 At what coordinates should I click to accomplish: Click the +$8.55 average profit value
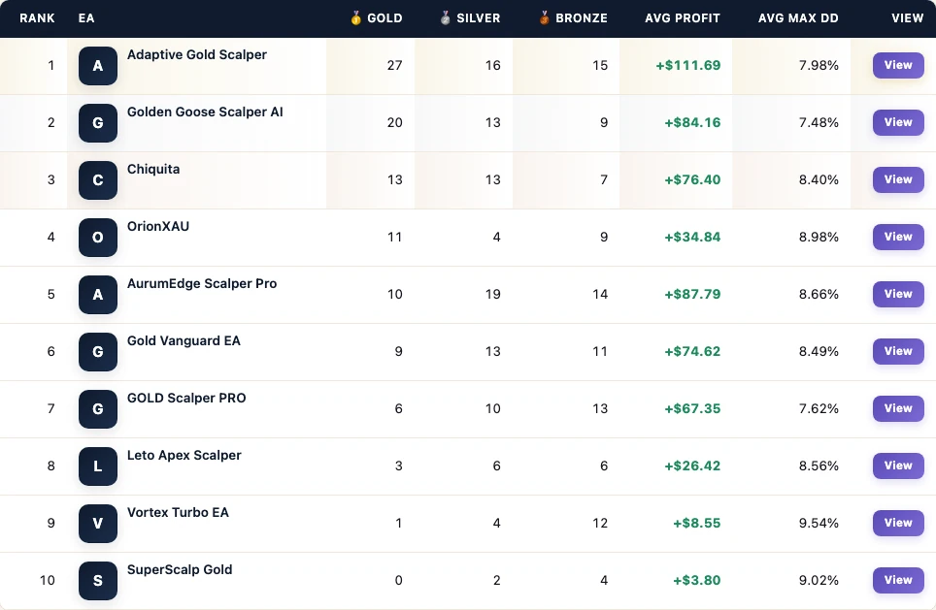pos(696,524)
